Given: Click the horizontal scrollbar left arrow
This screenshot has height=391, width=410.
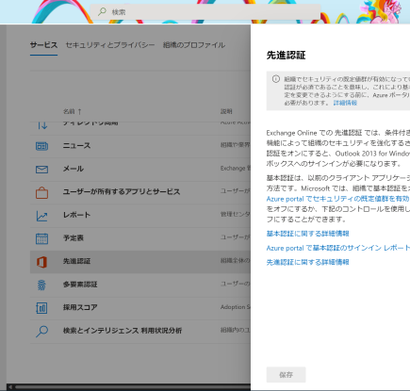Looking at the screenshot, I should click(x=10, y=387).
